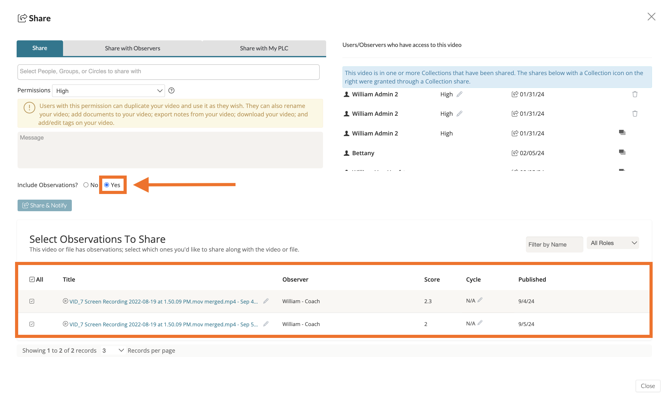Click the Share & Notify button
The width and height of the screenshot is (668, 398).
coord(45,205)
